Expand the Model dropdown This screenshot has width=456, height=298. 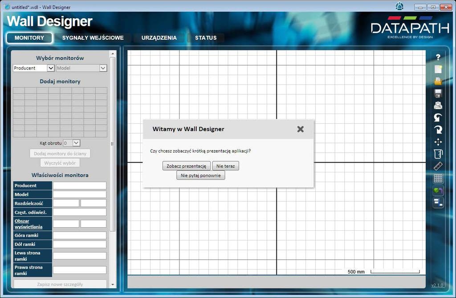coord(103,68)
